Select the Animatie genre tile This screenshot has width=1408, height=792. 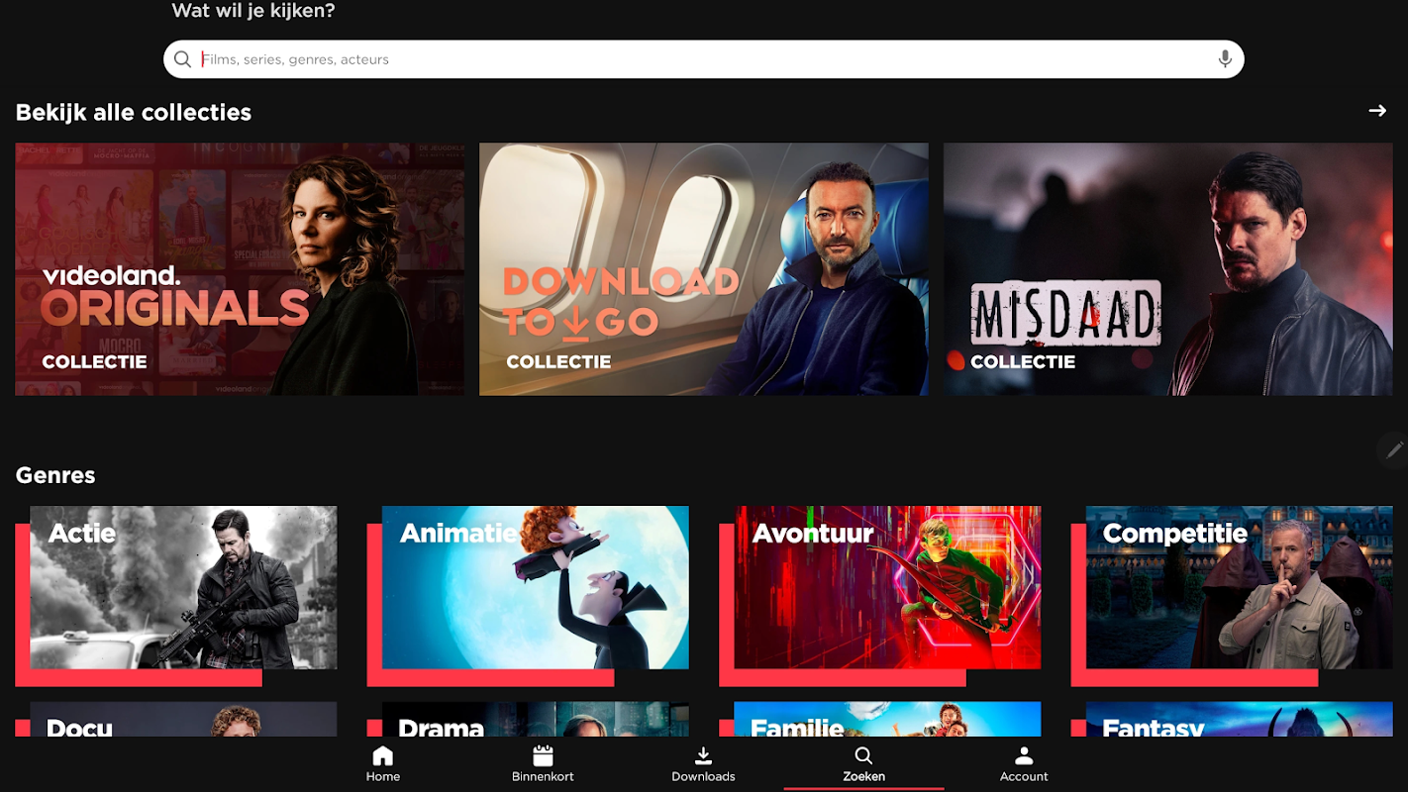528,596
